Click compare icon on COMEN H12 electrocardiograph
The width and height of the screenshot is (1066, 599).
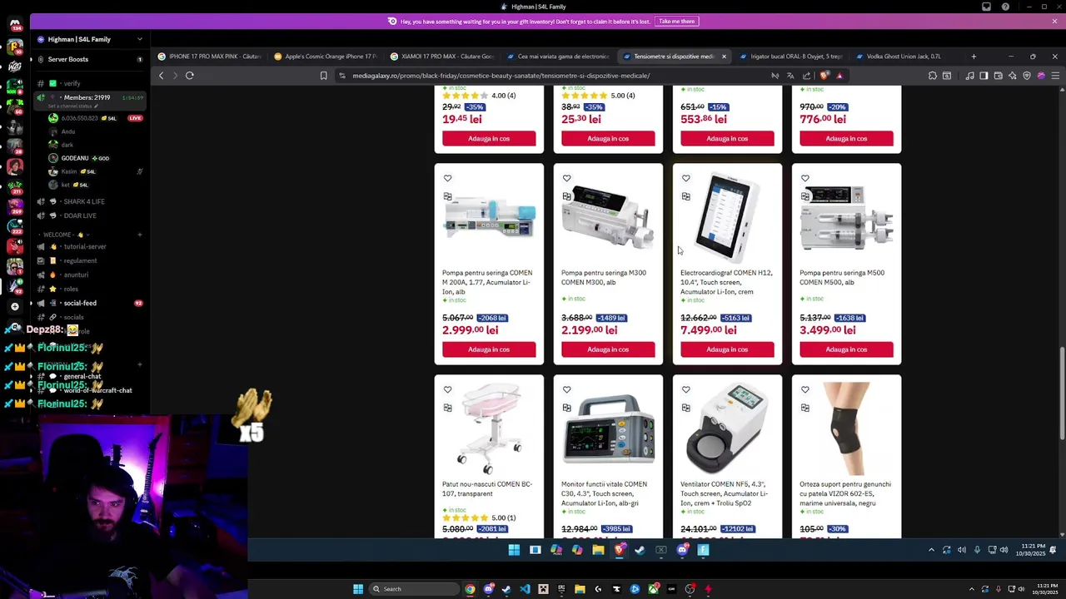pos(685,196)
